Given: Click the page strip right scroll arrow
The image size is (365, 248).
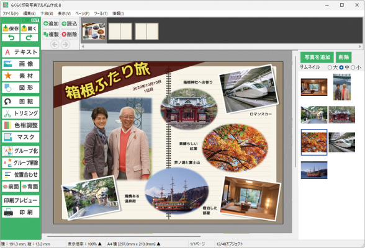Looking at the screenshot, I should 360,46.
